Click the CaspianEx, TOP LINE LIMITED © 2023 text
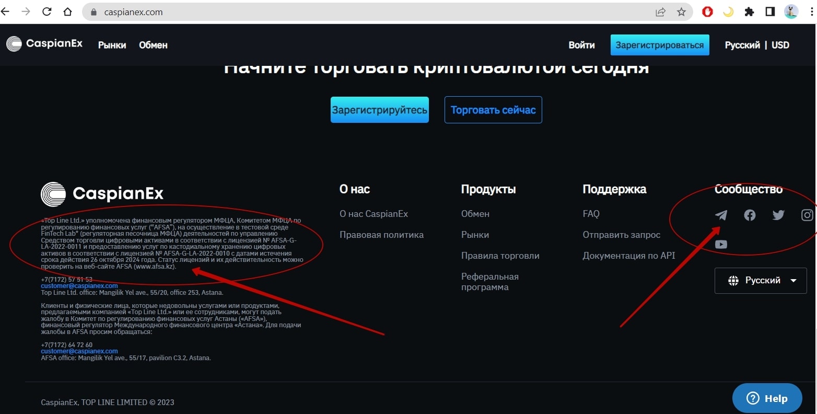The image size is (817, 414). (x=108, y=402)
